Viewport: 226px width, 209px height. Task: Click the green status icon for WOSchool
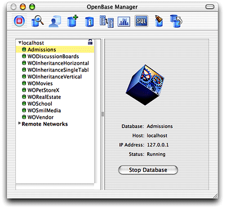24,104
